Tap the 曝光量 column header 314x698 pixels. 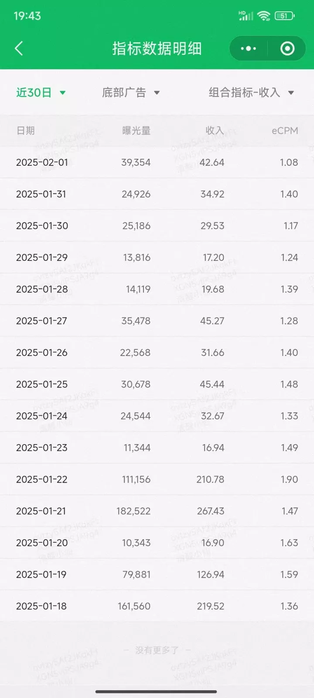(136, 130)
